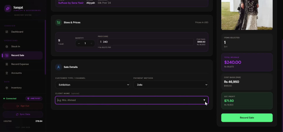This screenshot has width=283, height=132.
Task: Click the Cost Basis Rs 46,950 value
Action: [231, 82]
